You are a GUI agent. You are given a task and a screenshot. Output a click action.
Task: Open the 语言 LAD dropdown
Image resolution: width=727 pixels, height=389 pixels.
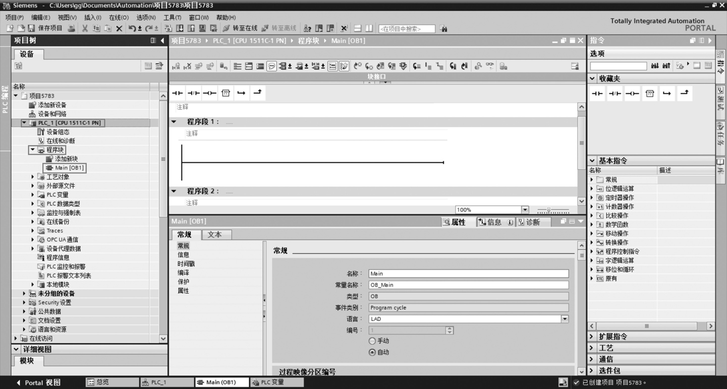tap(565, 319)
